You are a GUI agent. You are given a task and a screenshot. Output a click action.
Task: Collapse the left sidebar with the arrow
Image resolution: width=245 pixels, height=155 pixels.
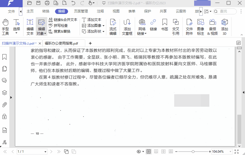point(11,97)
